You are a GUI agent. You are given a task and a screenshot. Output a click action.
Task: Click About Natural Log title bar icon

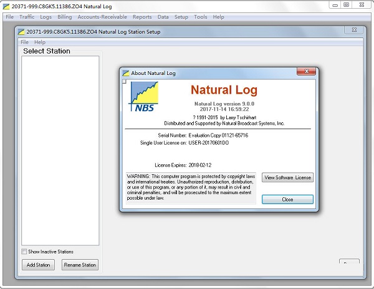[x=126, y=73]
